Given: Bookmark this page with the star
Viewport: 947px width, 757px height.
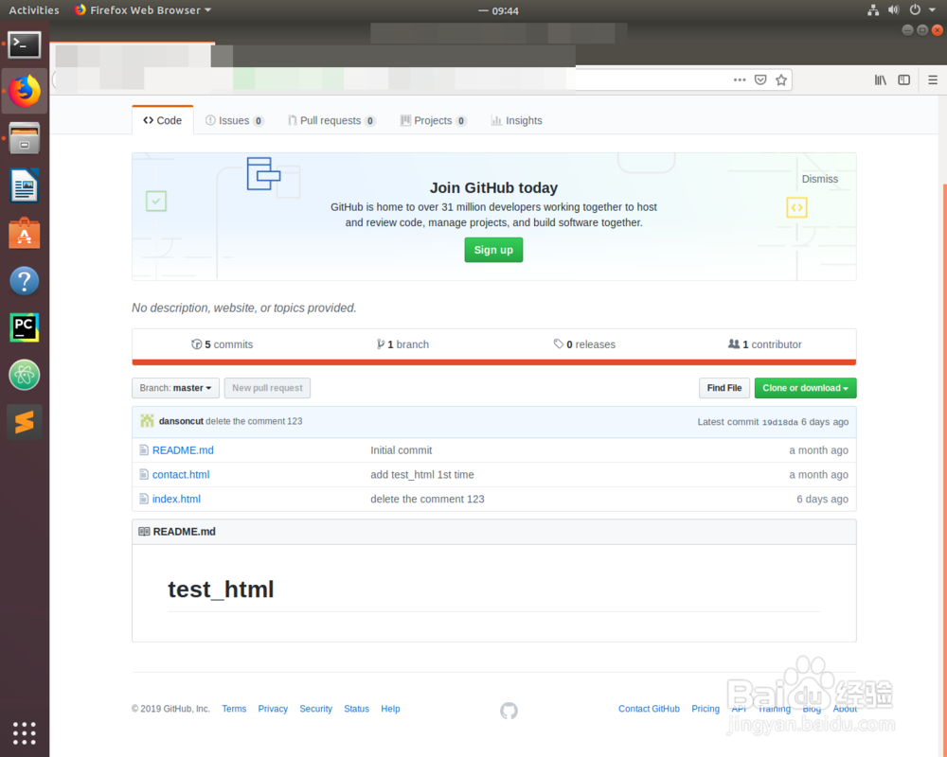Looking at the screenshot, I should point(781,79).
